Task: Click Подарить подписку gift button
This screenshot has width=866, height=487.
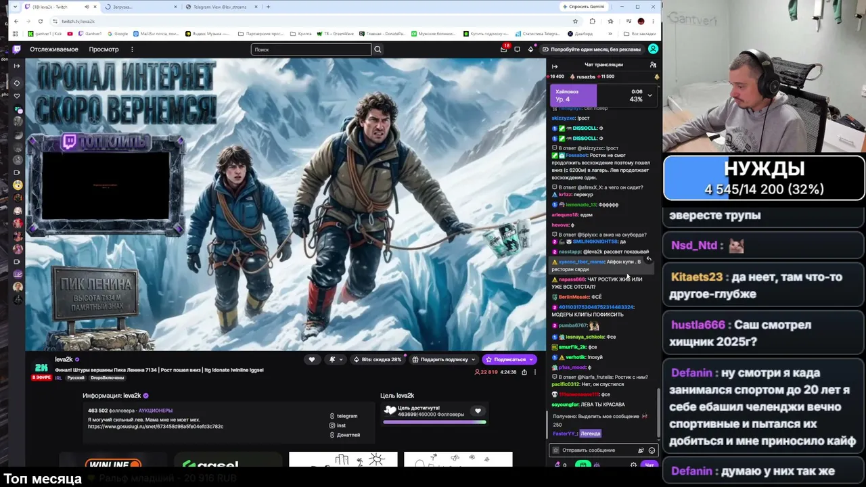Action: pos(444,360)
